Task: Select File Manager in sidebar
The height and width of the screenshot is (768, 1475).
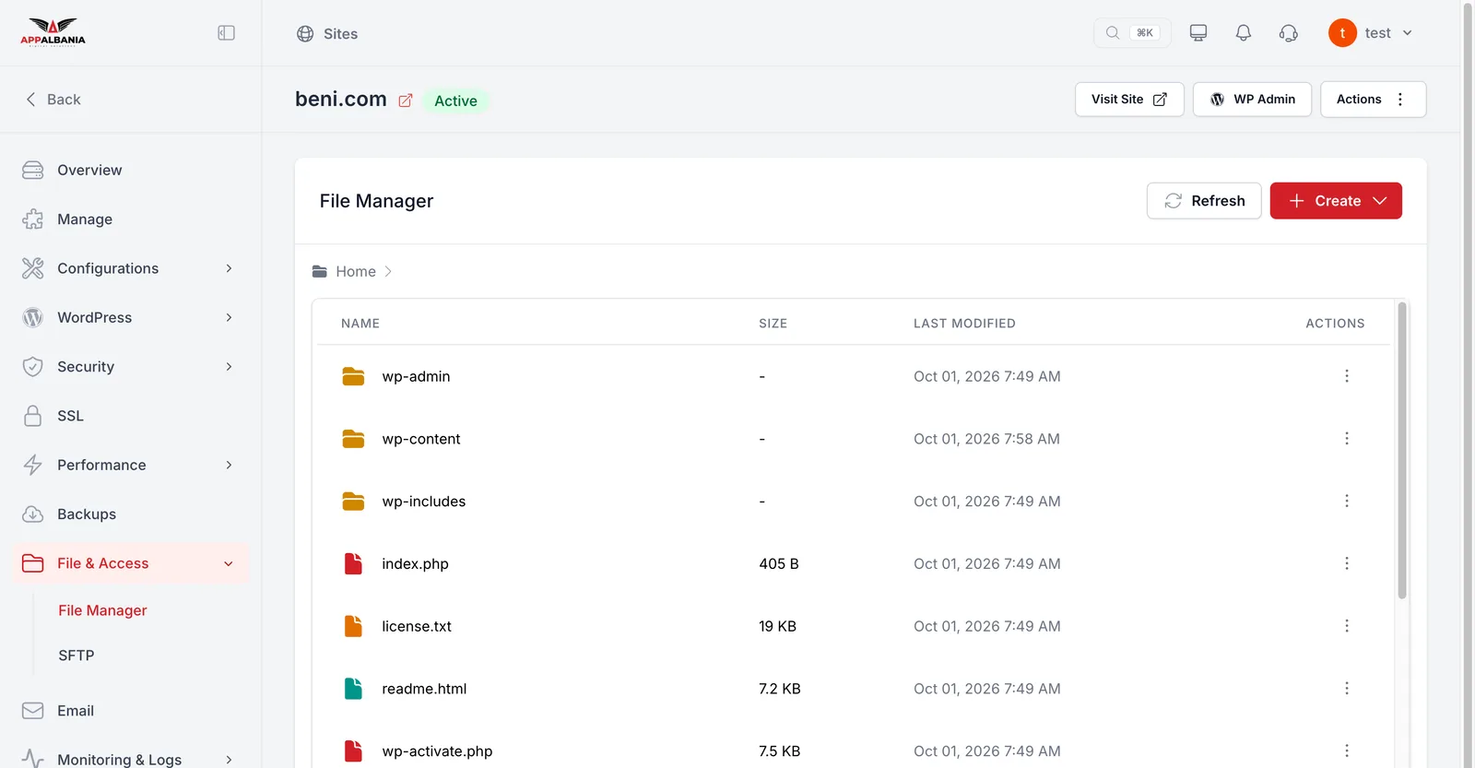Action: [102, 610]
